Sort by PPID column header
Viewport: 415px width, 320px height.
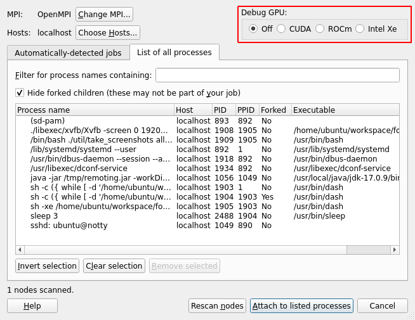[x=247, y=110]
